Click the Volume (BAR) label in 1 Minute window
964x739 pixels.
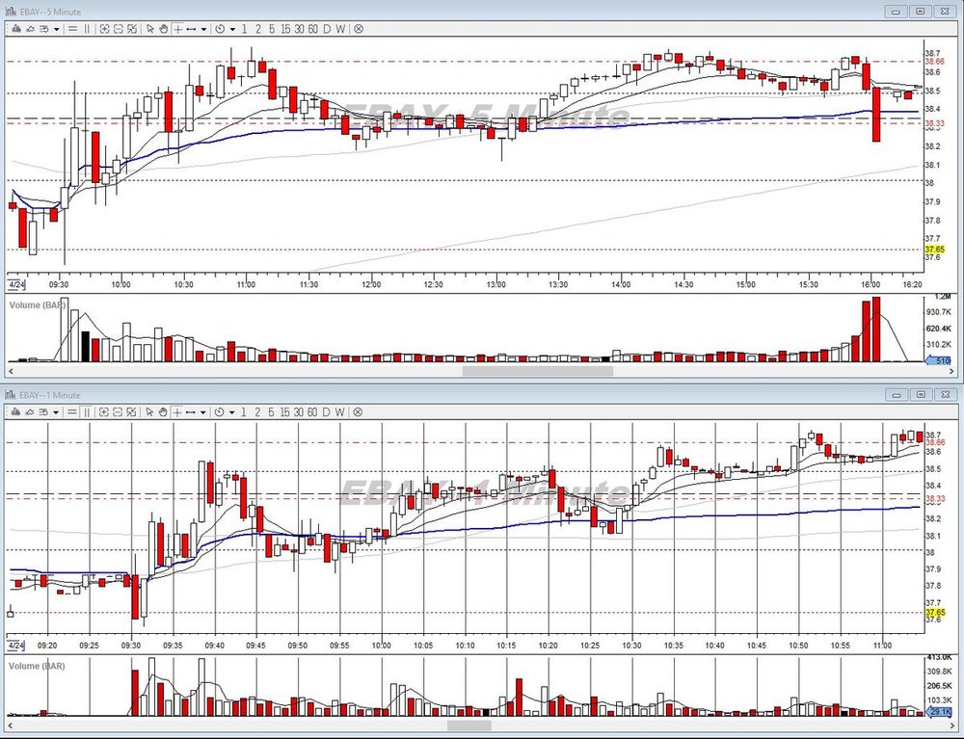pyautogui.click(x=37, y=666)
